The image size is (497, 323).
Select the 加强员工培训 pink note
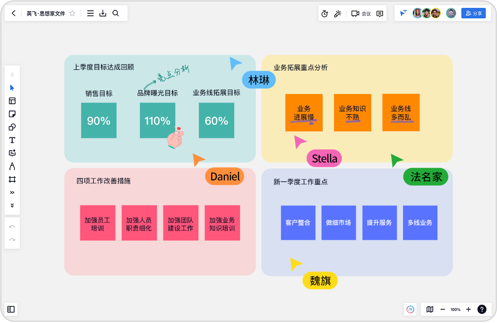pos(98,223)
